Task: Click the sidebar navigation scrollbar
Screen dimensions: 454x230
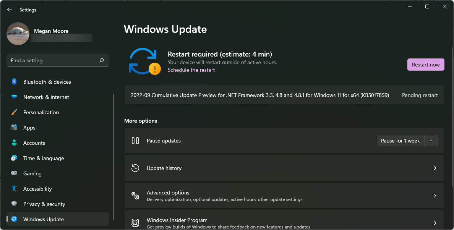Action: [113, 157]
